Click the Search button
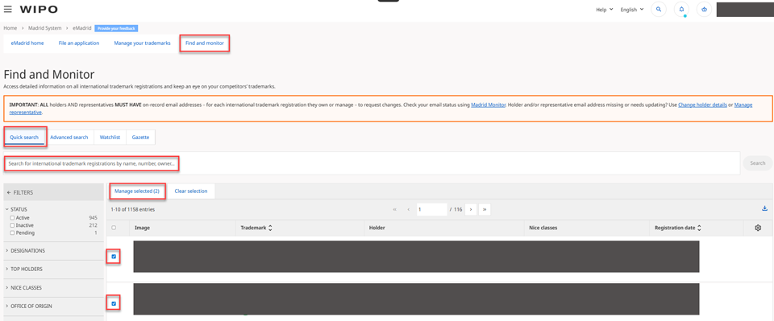The width and height of the screenshot is (774, 321). [x=758, y=163]
